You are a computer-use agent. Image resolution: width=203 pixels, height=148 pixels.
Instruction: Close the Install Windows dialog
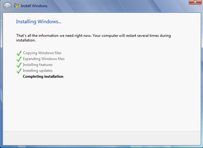(x=195, y=2)
